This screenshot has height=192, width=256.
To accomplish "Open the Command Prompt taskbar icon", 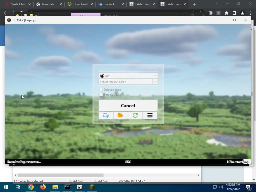I will pos(67,187).
